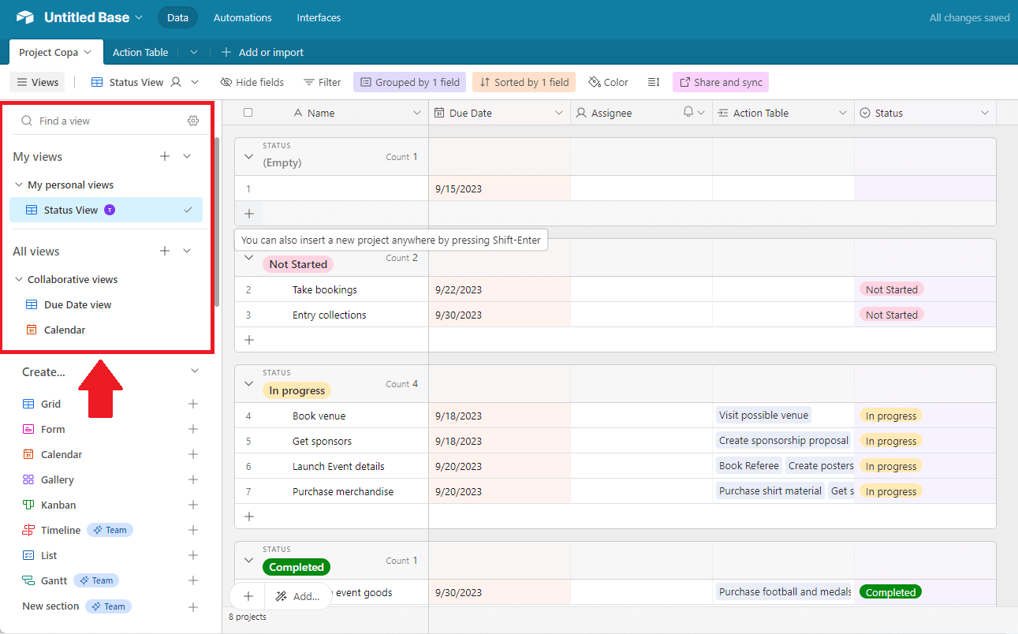Click Add or import next to table tabs
This screenshot has width=1018, height=634.
click(263, 52)
